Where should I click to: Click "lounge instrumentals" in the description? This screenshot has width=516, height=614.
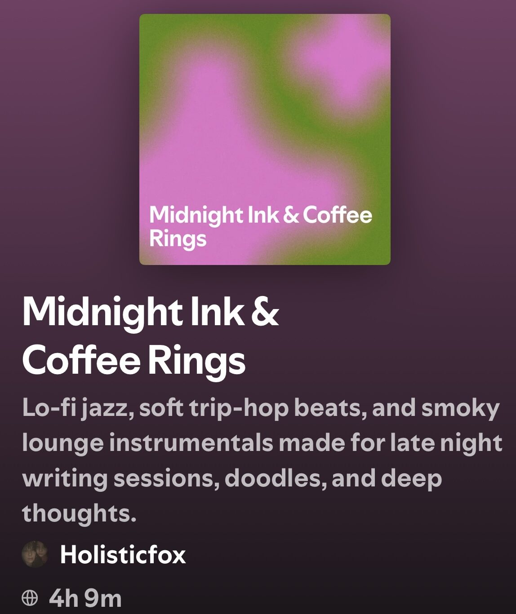coord(147,443)
